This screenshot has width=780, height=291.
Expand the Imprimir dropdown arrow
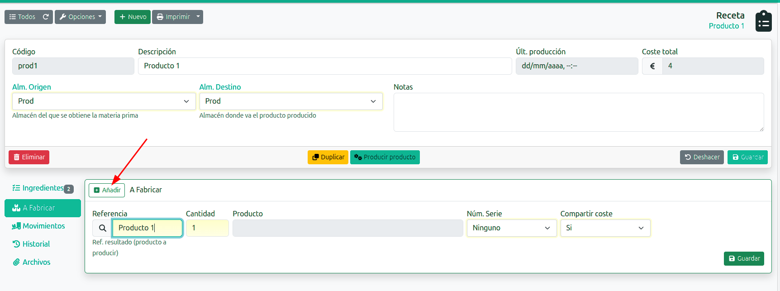coord(198,17)
